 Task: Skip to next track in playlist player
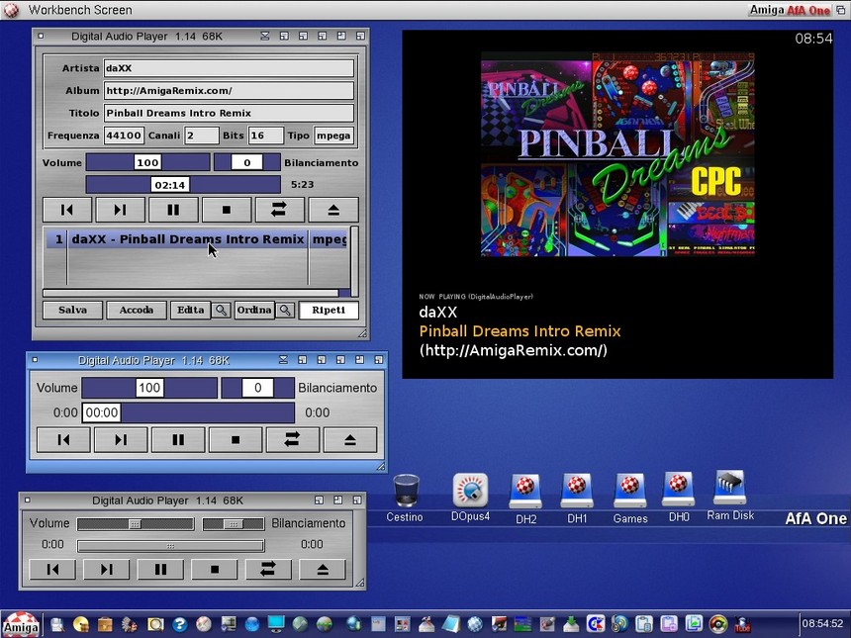click(120, 210)
